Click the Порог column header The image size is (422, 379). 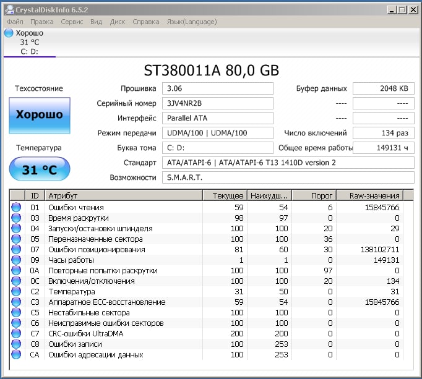point(314,195)
